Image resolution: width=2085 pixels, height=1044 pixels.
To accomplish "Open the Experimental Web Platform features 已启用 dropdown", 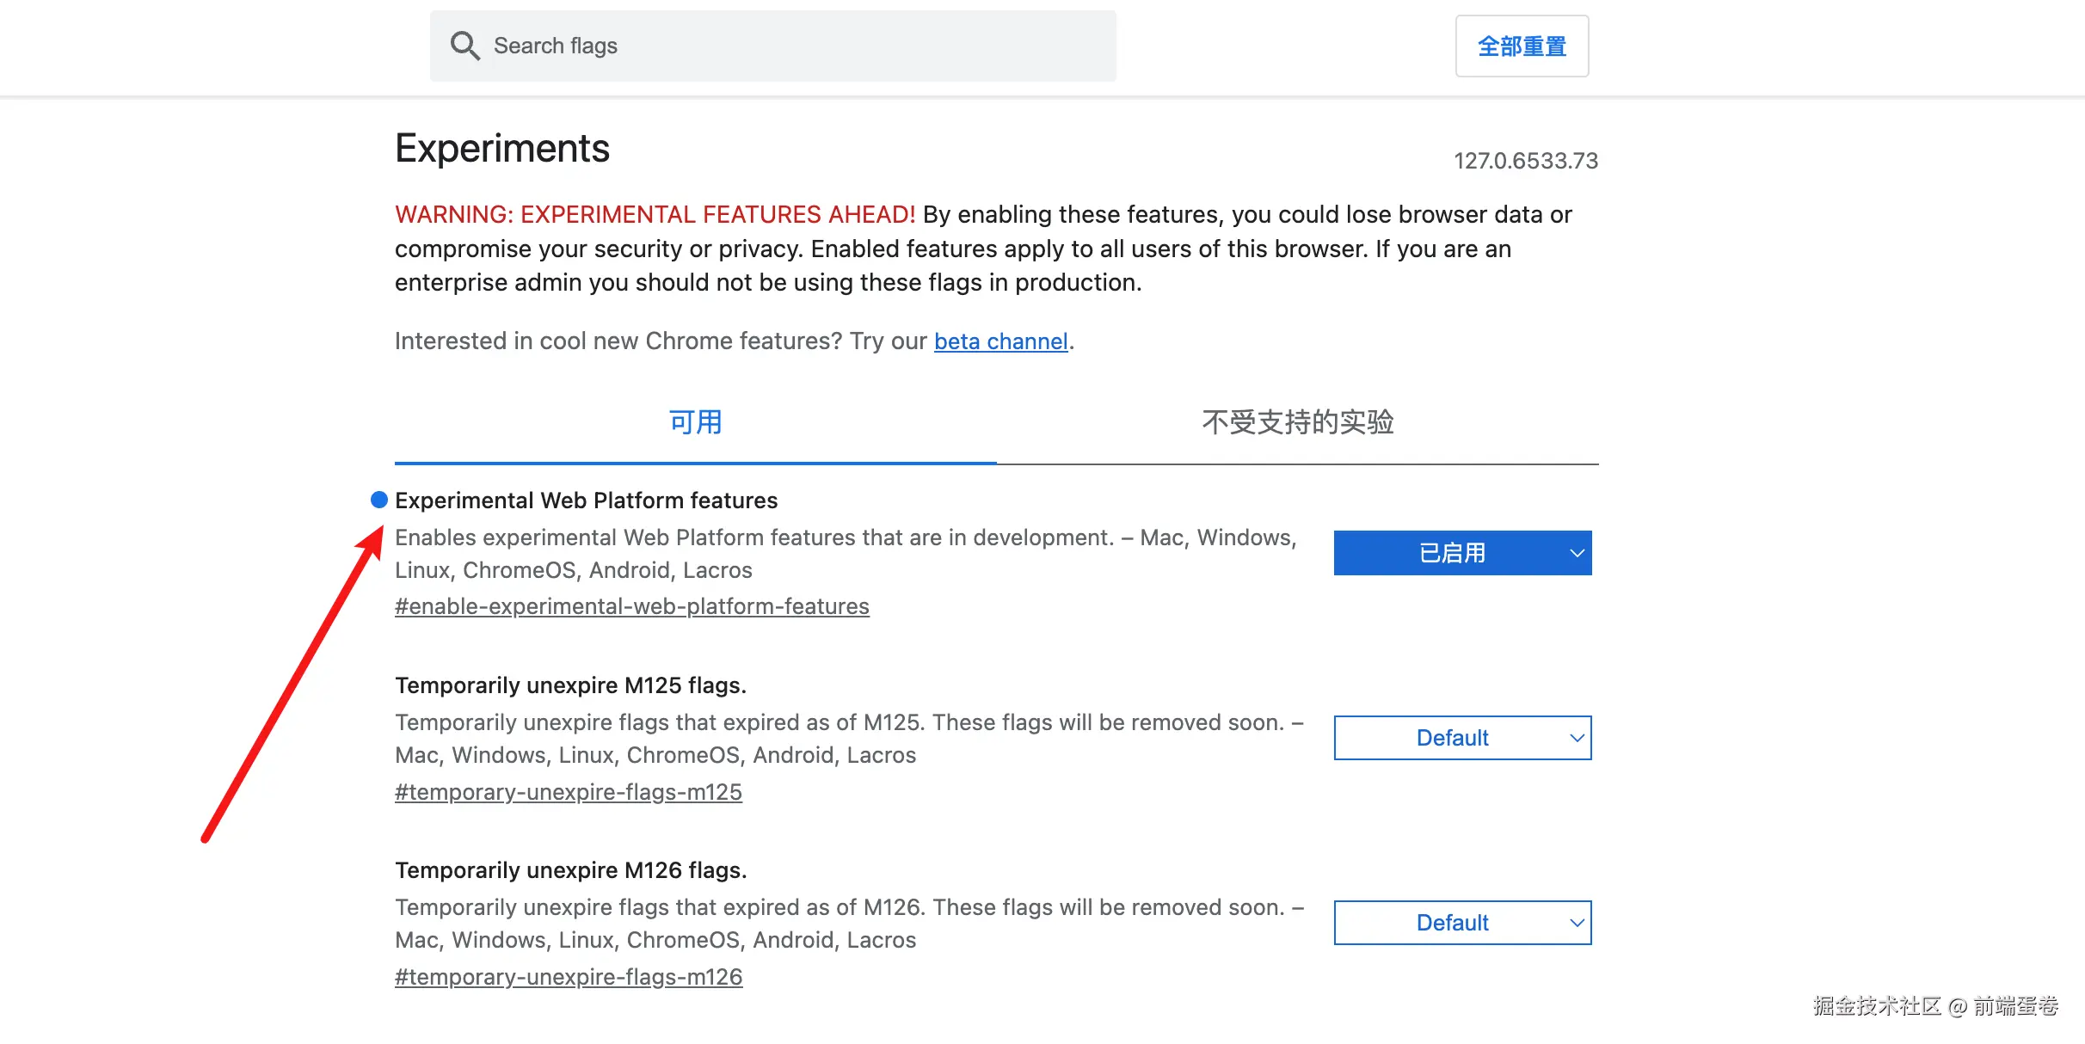I will pos(1452,553).
